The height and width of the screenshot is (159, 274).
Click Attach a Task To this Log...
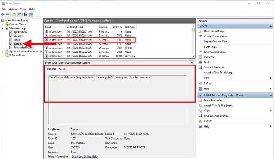(x=218, y=73)
